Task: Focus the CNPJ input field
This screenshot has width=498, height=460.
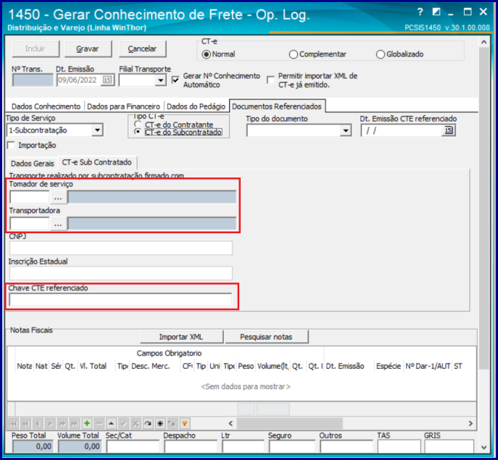Action: pyautogui.click(x=120, y=248)
